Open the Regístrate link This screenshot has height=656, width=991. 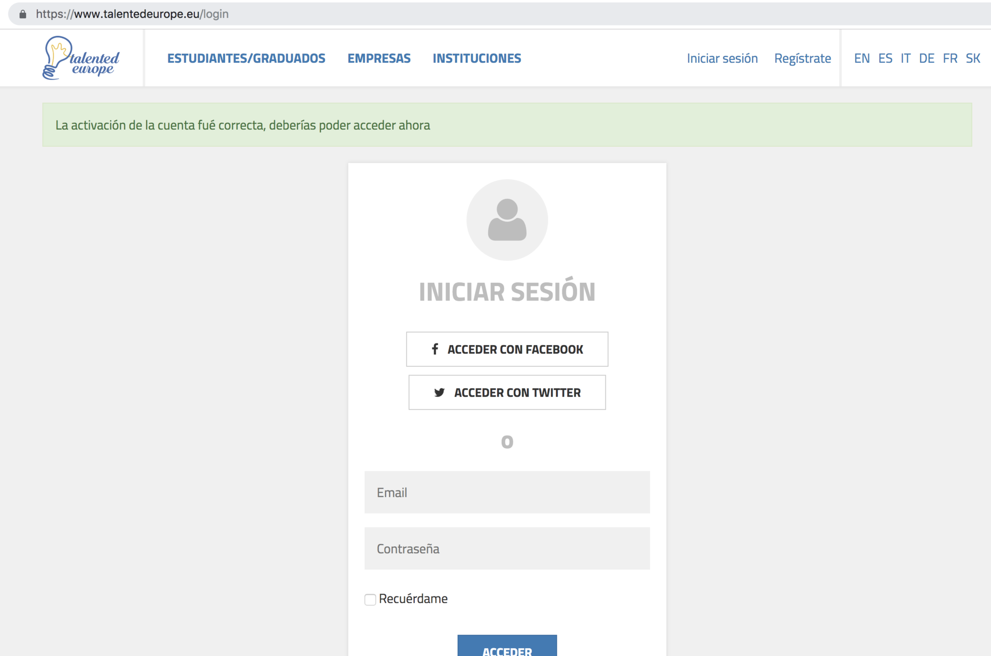click(802, 58)
